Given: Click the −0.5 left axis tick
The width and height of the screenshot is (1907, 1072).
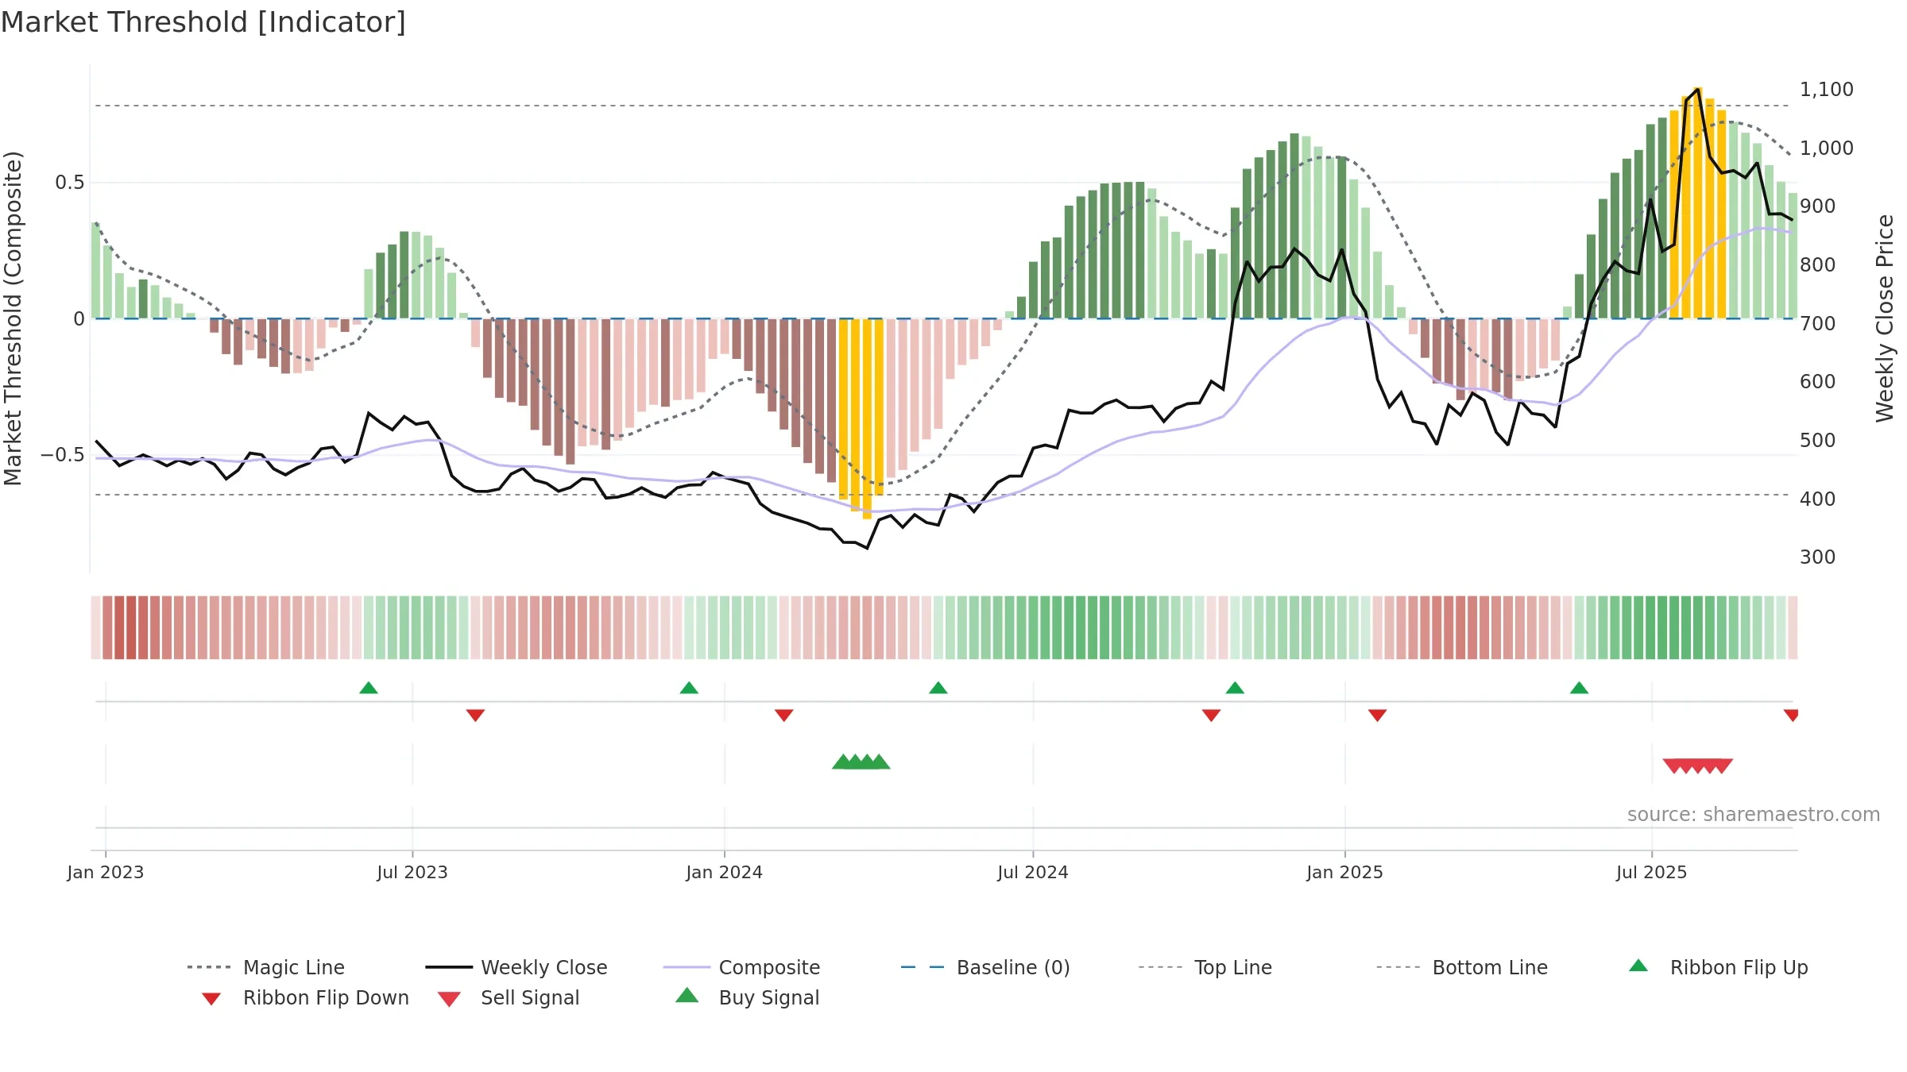Looking at the screenshot, I should 63,455.
